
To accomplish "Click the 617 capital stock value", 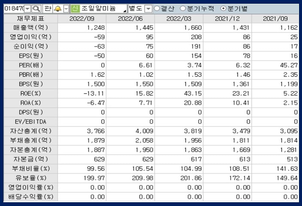I will (x=196, y=159).
